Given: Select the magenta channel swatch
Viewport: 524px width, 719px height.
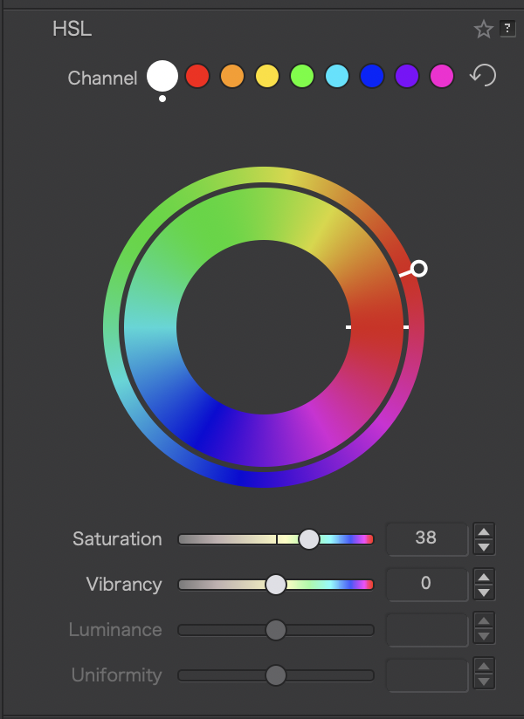Looking at the screenshot, I should click(442, 76).
